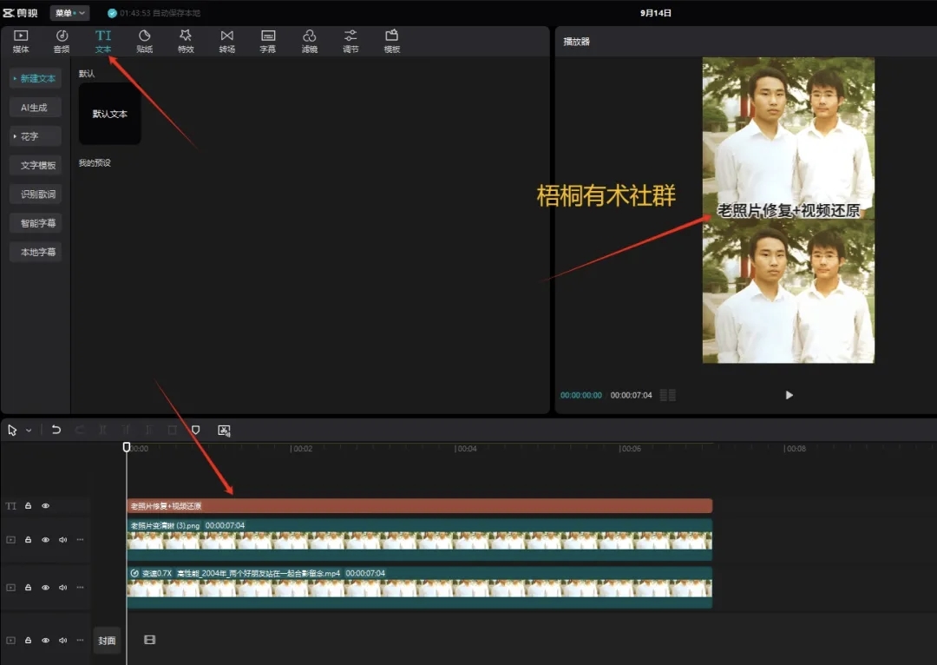937x665 pixels.
Task: Open the 菜单 dropdown menu
Action: [x=69, y=13]
